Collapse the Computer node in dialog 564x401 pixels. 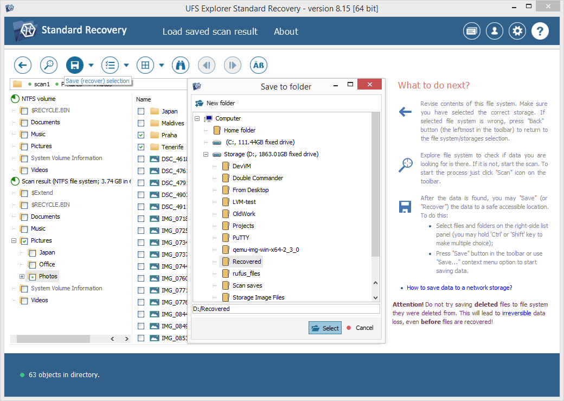(x=197, y=118)
